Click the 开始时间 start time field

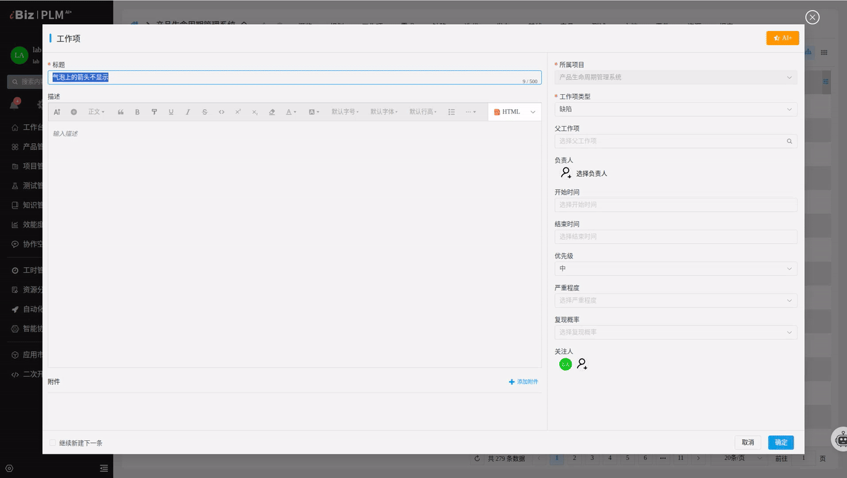pyautogui.click(x=676, y=205)
